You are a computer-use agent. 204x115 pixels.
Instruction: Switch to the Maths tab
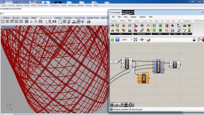[x=122, y=21]
